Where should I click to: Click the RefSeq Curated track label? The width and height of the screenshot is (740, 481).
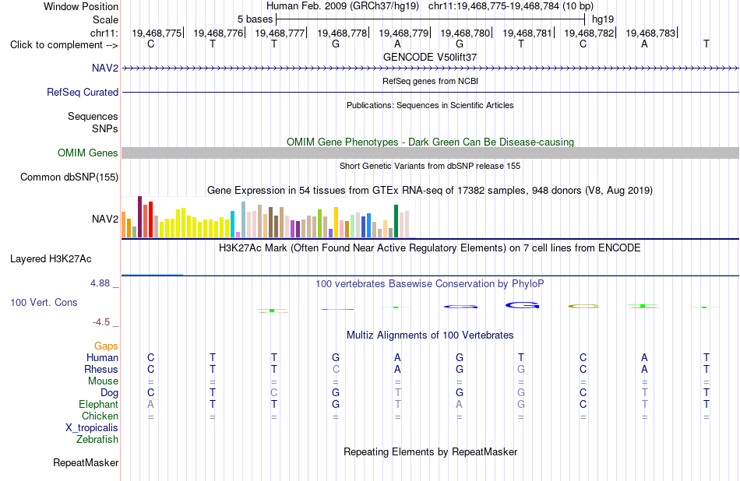82,93
